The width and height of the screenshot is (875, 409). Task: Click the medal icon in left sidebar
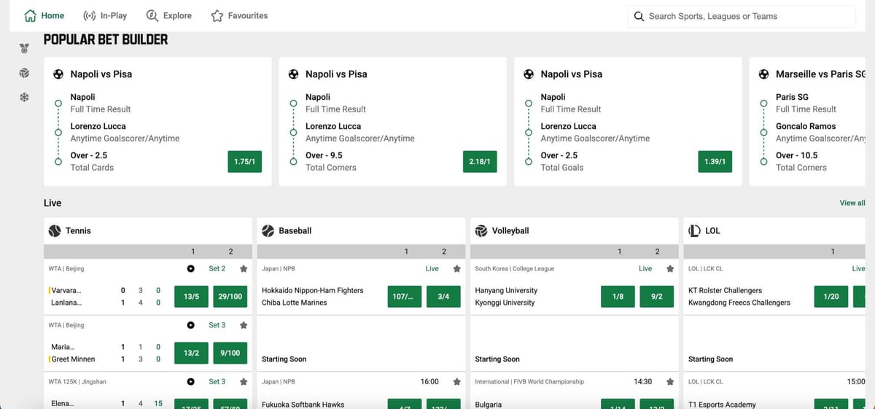[x=25, y=50]
